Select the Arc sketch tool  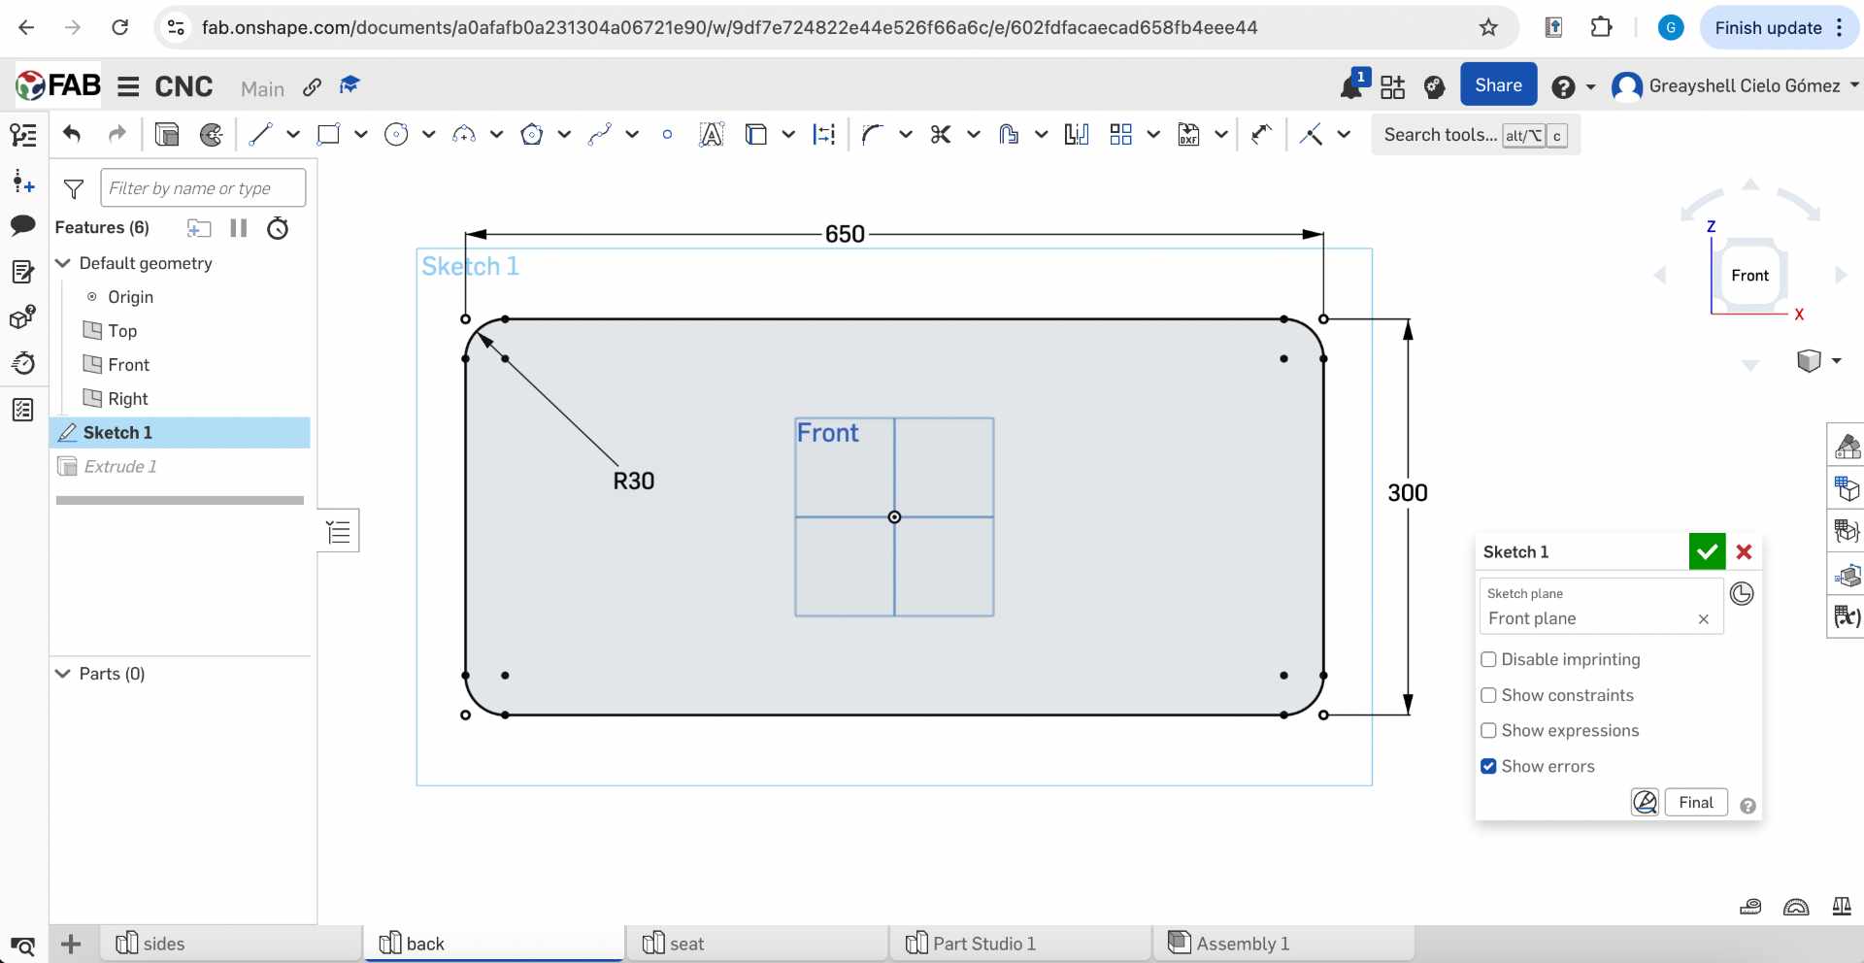tap(464, 134)
